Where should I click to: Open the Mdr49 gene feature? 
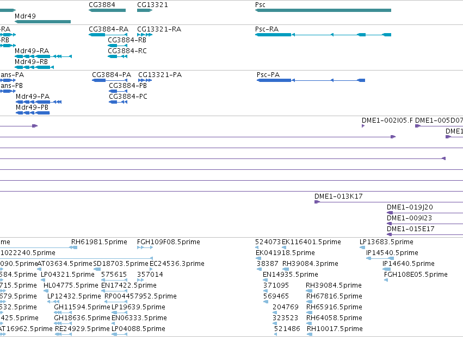point(42,22)
